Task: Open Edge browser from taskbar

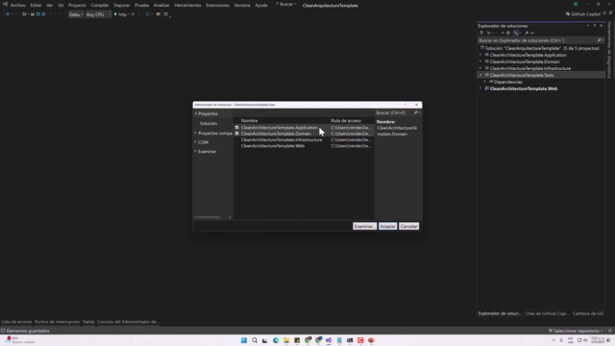Action: 276,340
